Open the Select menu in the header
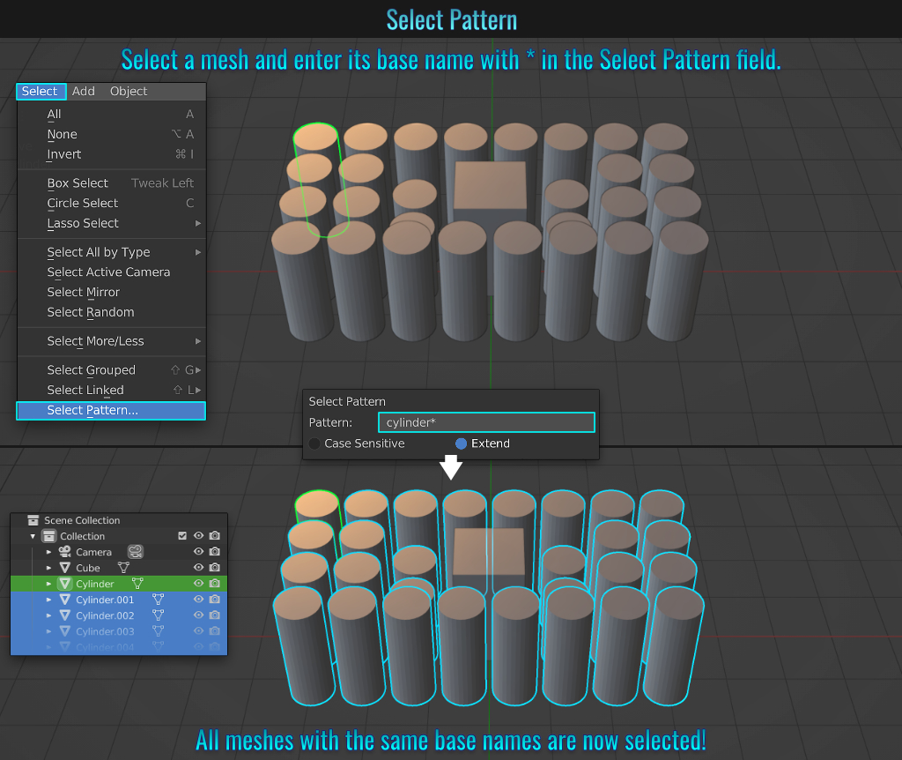This screenshot has height=760, width=902. pos(41,91)
